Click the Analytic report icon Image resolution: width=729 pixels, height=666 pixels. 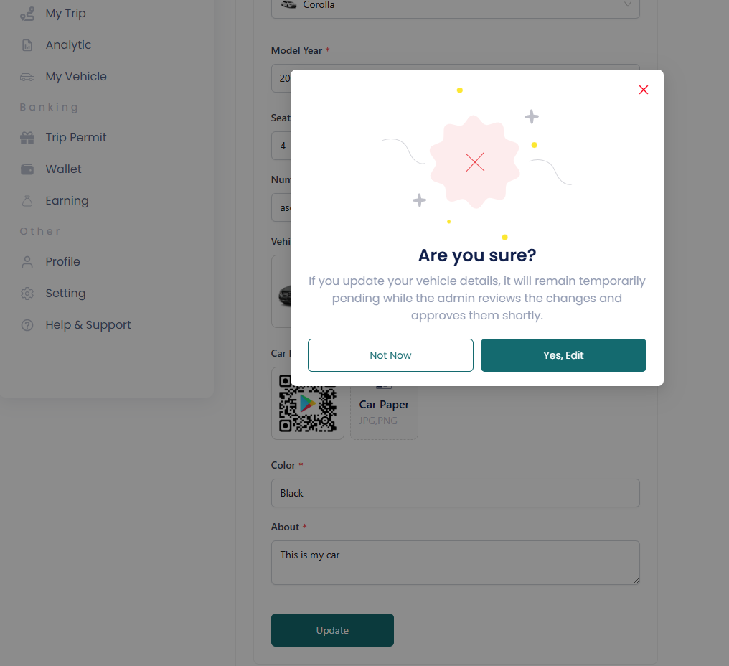point(27,45)
